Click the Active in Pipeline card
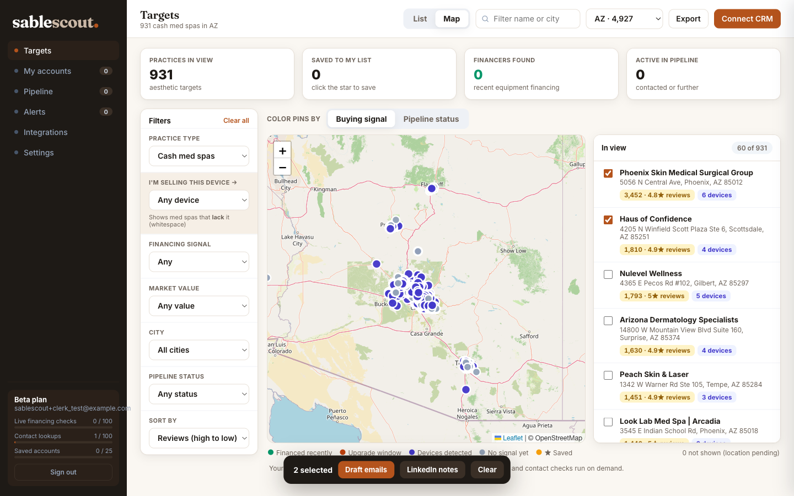This screenshot has width=794, height=496. [704, 74]
